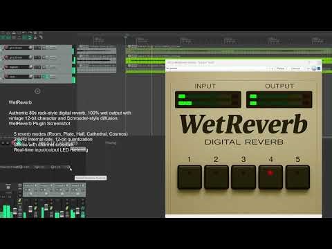332x249 pixels.
Task: Click the second mixer channel's power icon
Action: click(51, 185)
